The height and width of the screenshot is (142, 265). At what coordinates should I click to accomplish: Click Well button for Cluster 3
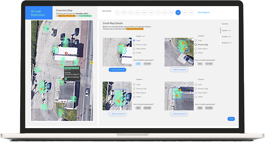click(x=138, y=108)
